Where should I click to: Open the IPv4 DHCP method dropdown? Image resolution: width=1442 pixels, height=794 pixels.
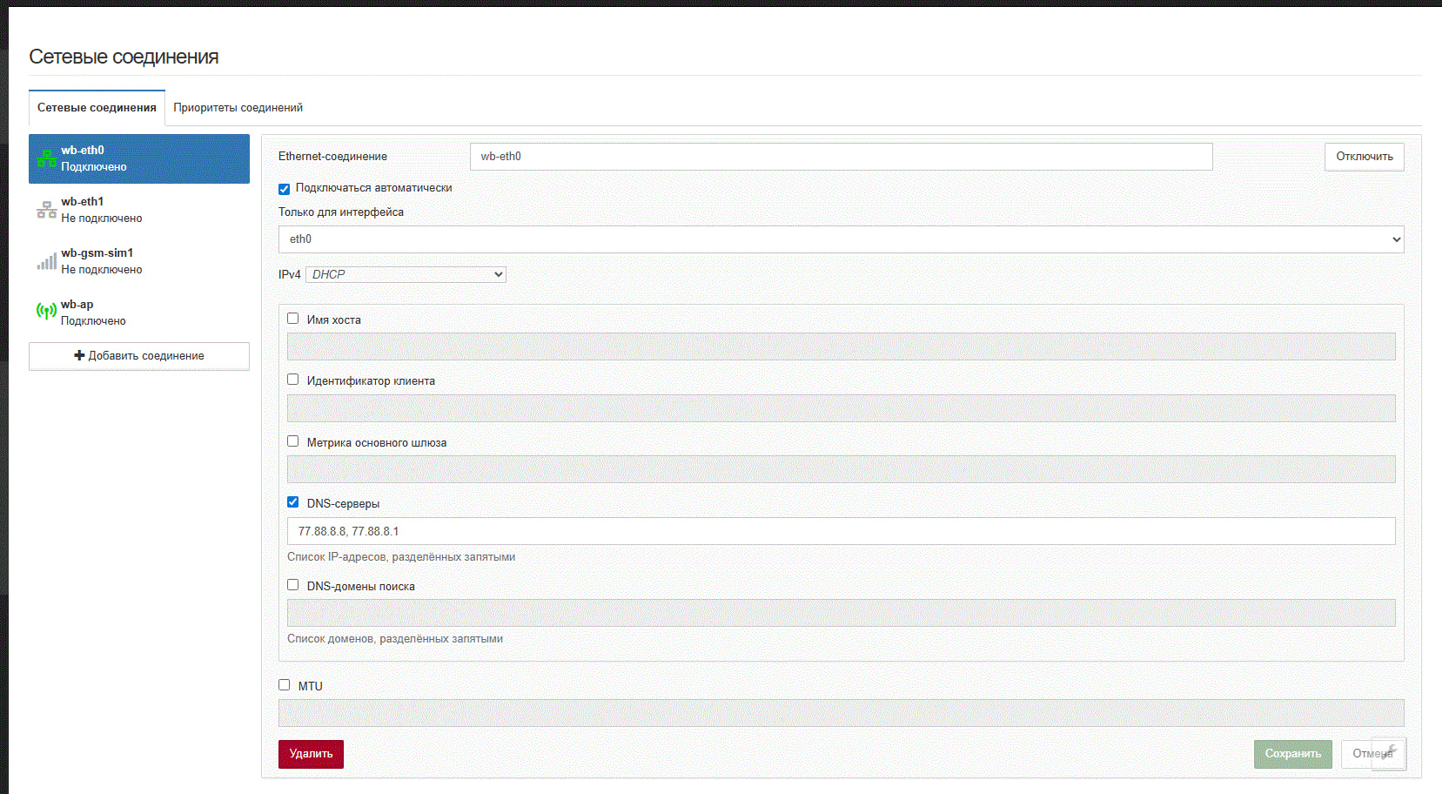click(406, 274)
